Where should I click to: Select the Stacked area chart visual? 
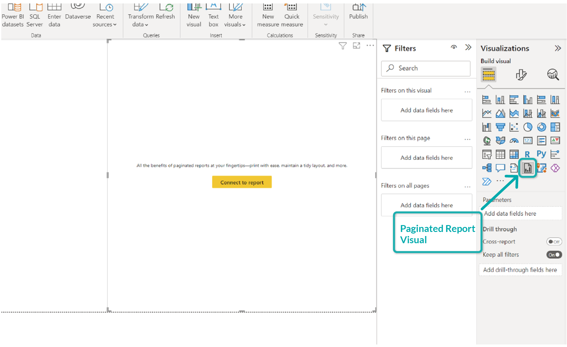point(514,113)
